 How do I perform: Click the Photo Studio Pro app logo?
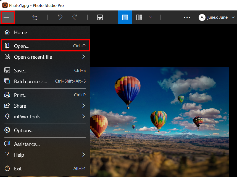[5, 5]
